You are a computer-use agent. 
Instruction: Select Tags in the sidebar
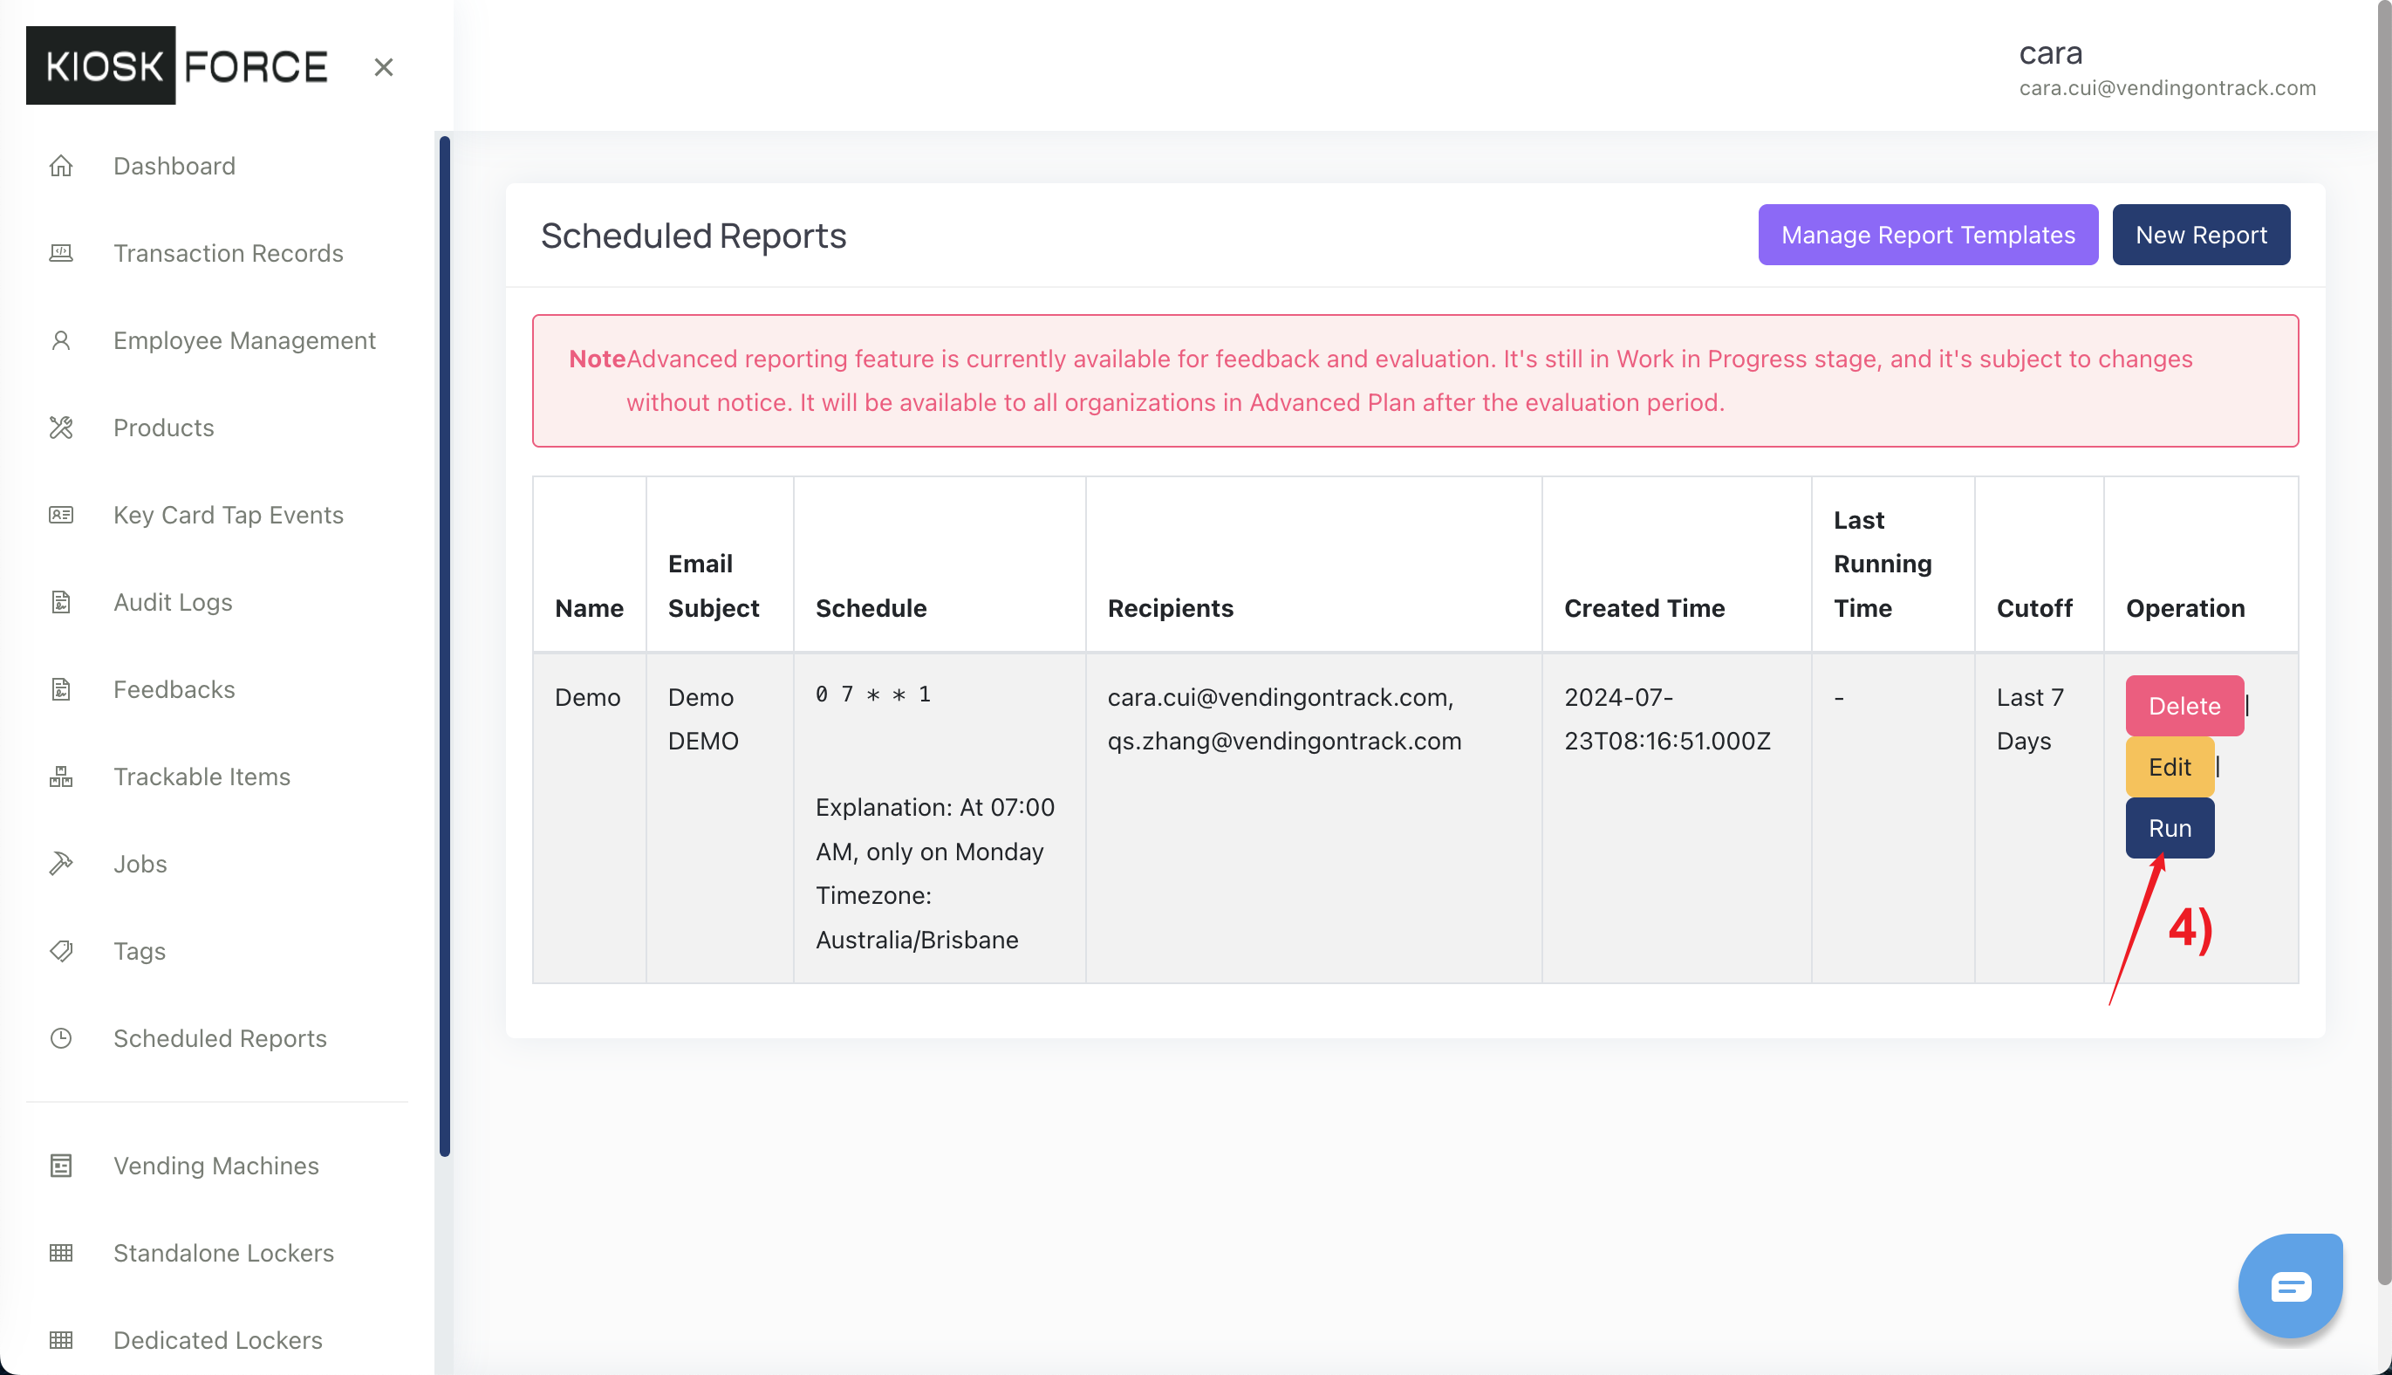tap(140, 951)
